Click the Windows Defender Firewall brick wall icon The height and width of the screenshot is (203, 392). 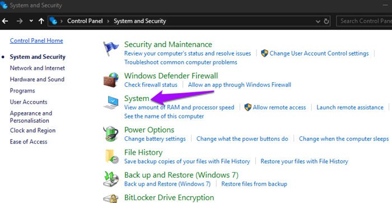(110, 80)
